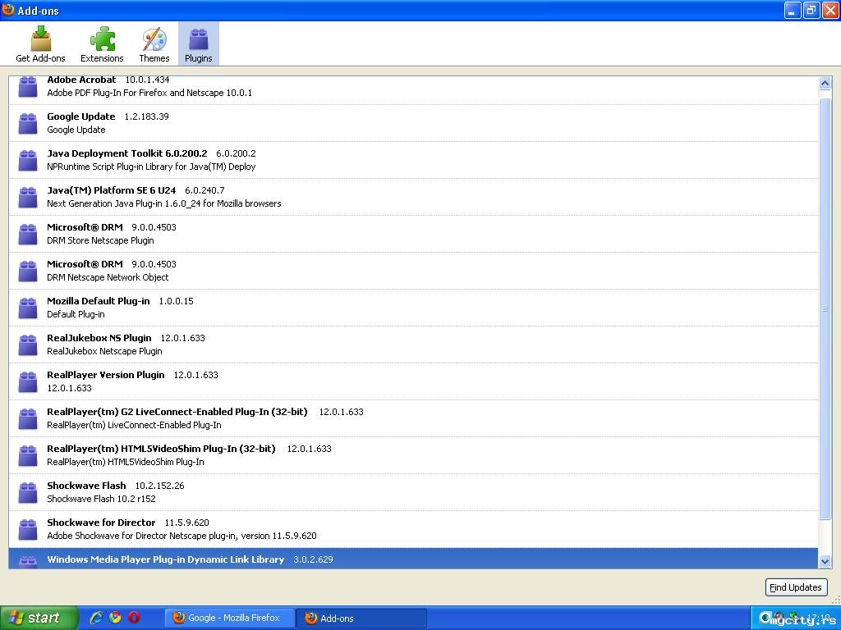The width and height of the screenshot is (841, 630).
Task: Switch to the Themes tab
Action: tap(154, 44)
